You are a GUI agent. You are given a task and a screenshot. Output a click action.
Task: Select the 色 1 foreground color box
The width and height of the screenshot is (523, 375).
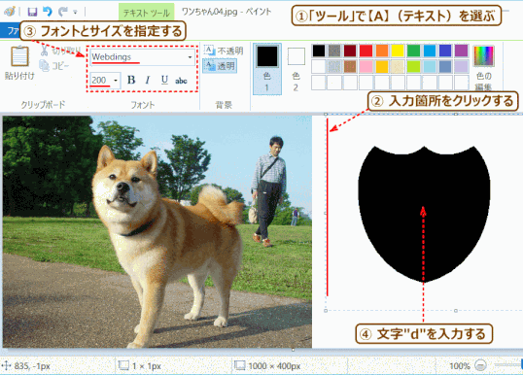click(266, 69)
